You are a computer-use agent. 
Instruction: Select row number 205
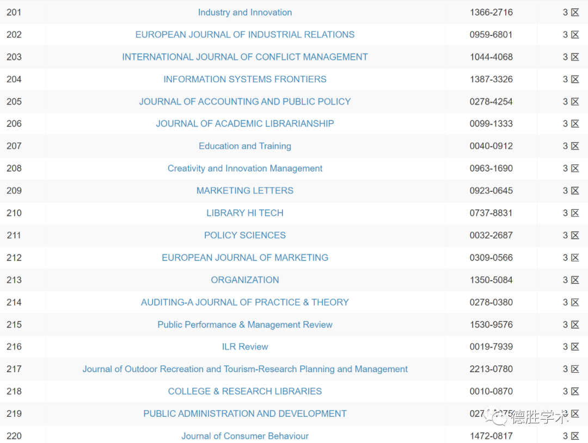[14, 102]
